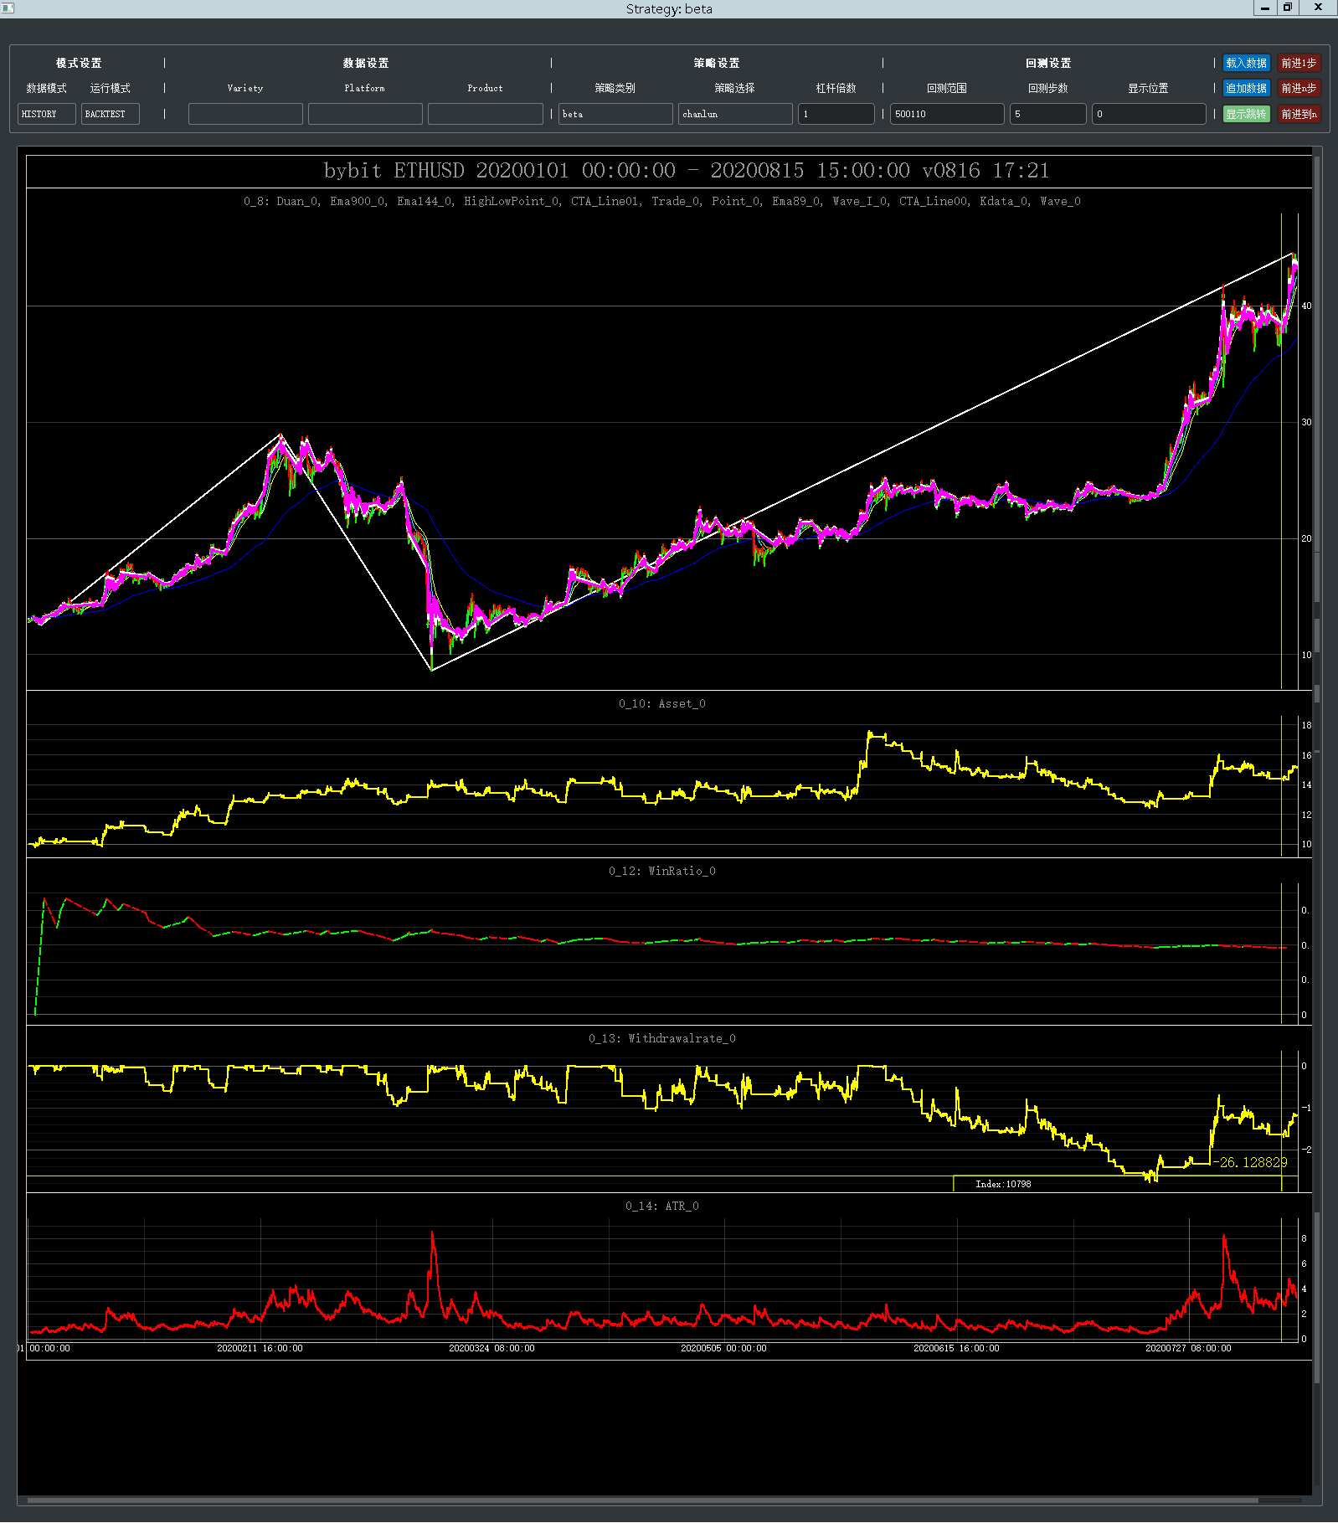Click the red 前进到n button

tap(1299, 114)
